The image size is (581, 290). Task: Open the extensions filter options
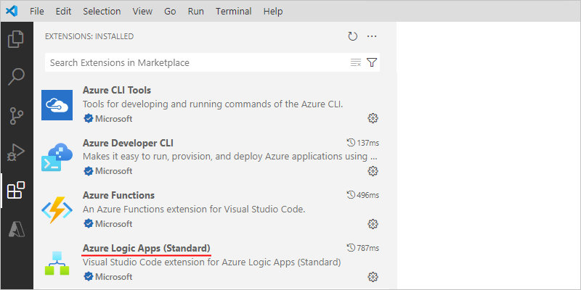click(x=372, y=63)
